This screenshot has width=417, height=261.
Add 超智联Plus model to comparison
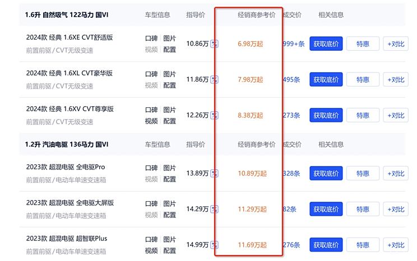point(396,245)
